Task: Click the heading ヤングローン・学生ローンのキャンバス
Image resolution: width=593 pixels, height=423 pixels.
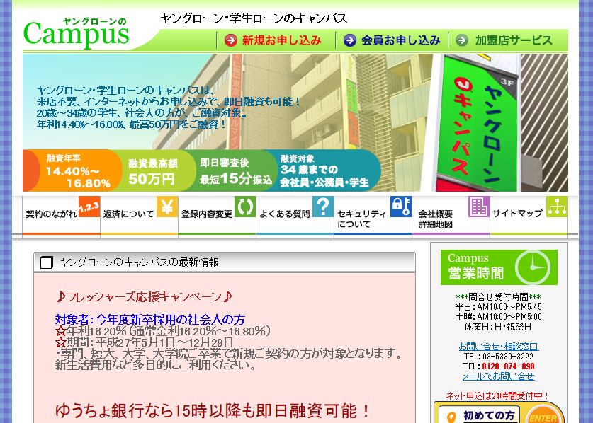Action: tap(254, 18)
